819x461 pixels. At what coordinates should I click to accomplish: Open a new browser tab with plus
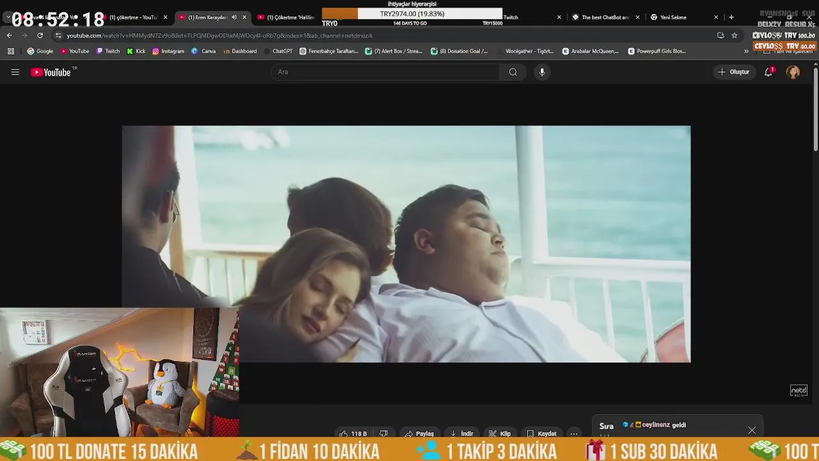tap(731, 17)
